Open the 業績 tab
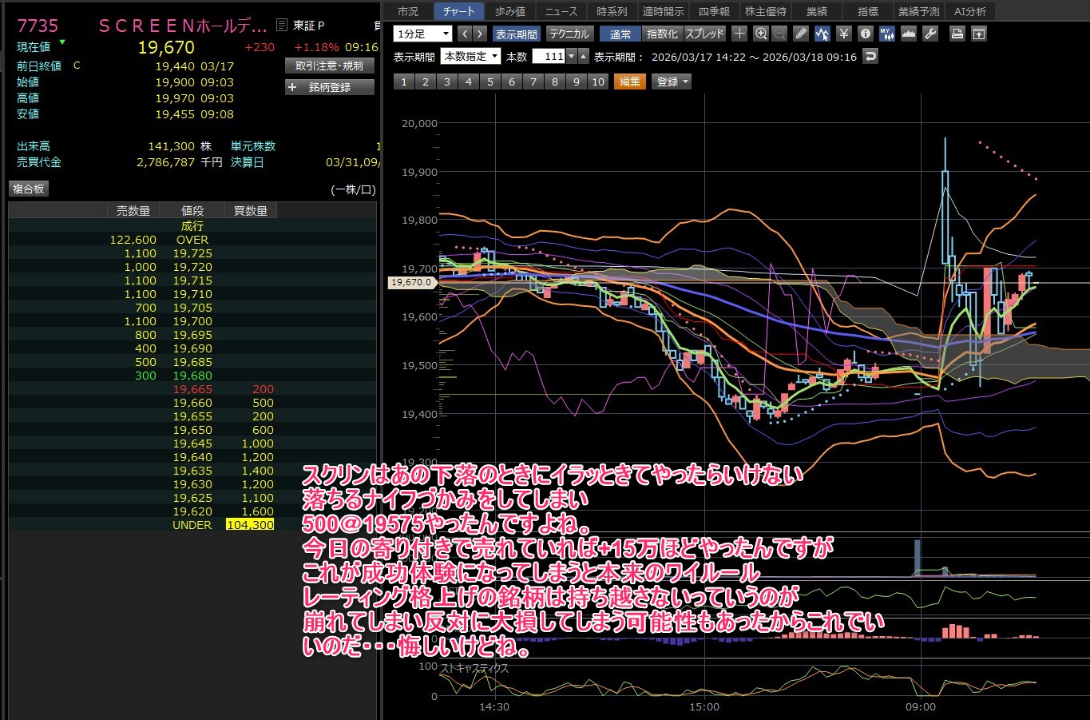1090x720 pixels. [817, 11]
